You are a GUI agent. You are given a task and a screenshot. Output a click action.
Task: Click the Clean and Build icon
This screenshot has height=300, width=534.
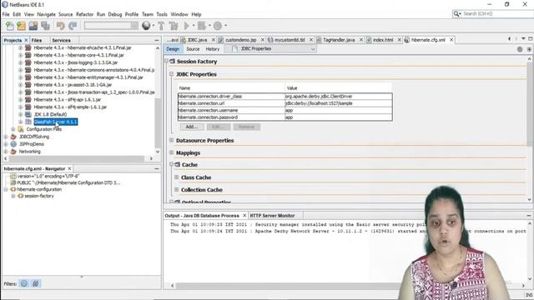[174, 26]
